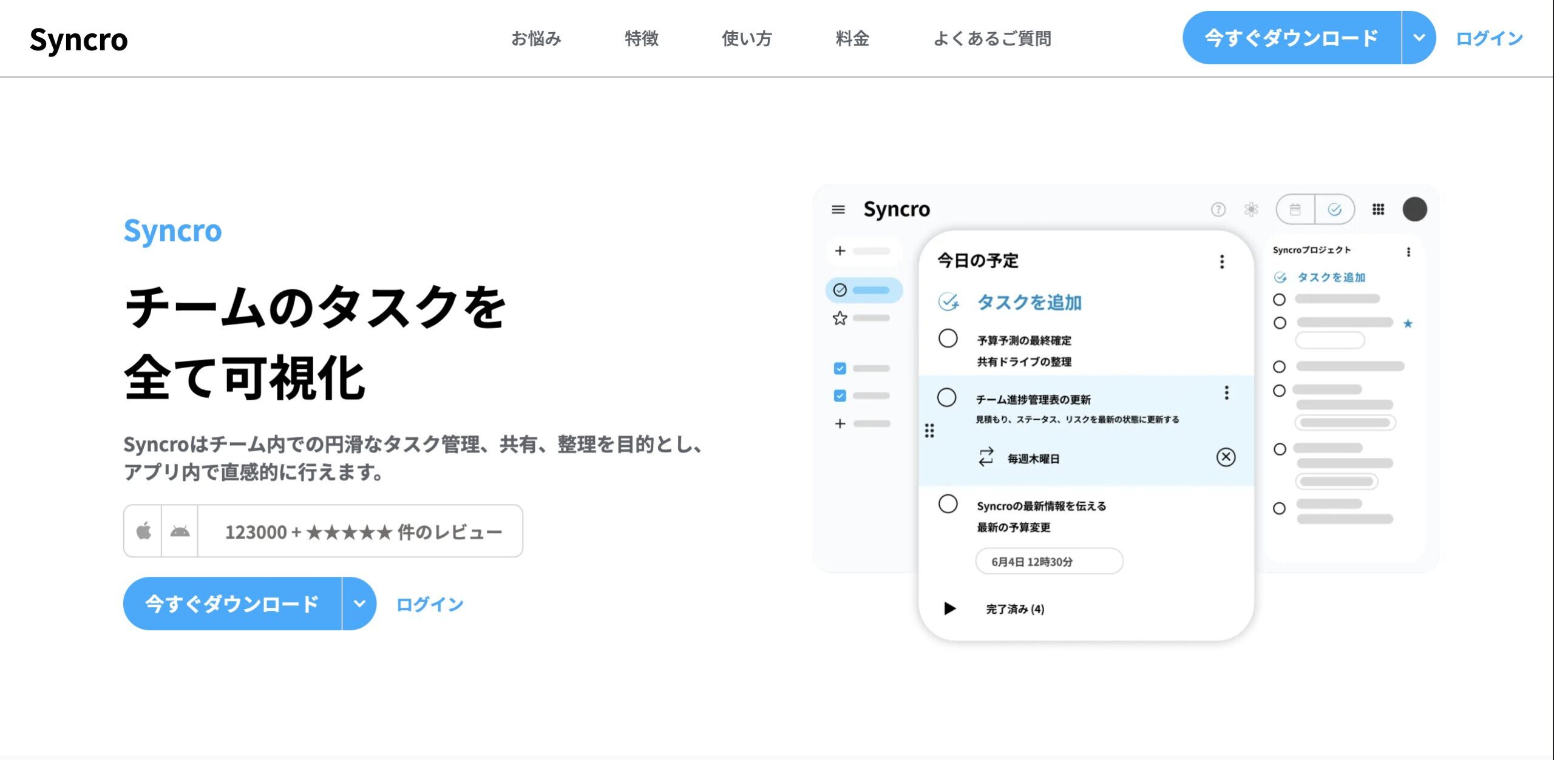Click the hamburger menu icon beside Syncro
The image size is (1554, 760).
click(838, 209)
